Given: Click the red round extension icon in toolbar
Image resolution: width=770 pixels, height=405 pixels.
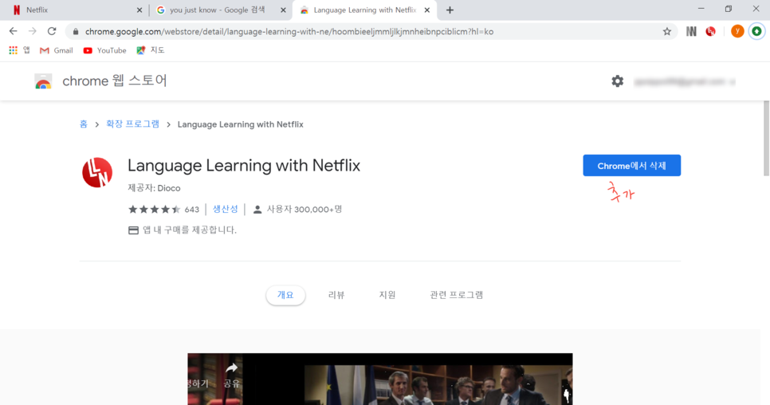Looking at the screenshot, I should click(x=710, y=31).
